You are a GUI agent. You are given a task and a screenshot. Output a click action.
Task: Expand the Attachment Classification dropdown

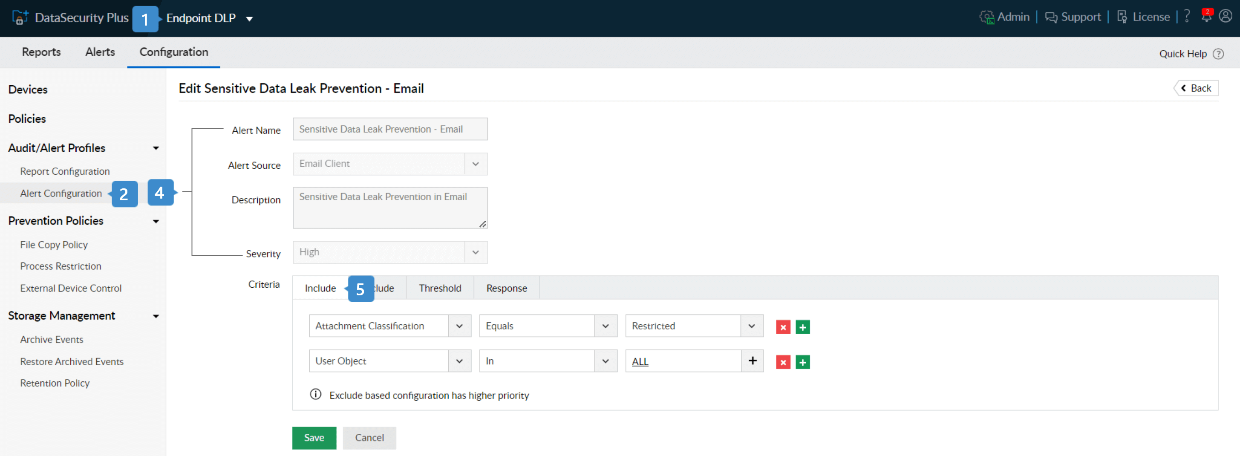(x=459, y=326)
